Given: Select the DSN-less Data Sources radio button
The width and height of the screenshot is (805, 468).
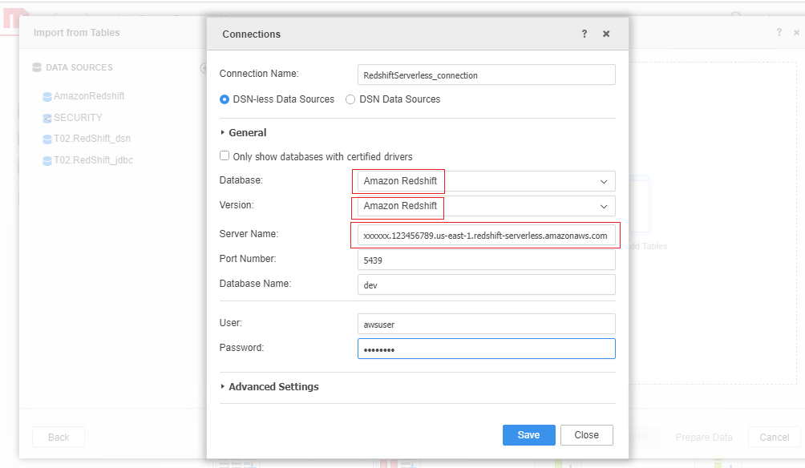Looking at the screenshot, I should pyautogui.click(x=225, y=99).
